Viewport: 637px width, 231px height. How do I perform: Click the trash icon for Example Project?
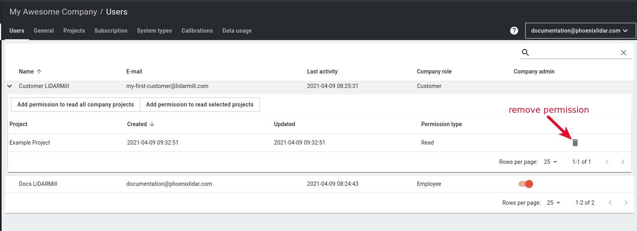[x=575, y=143]
